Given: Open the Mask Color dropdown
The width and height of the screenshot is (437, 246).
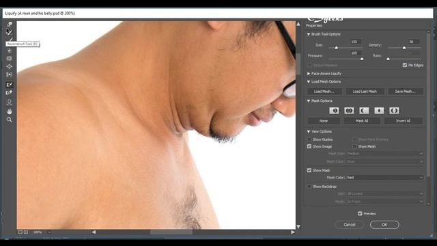Looking at the screenshot, I should point(385,178).
